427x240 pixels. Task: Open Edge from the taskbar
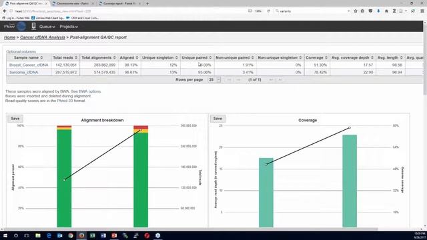tap(49, 235)
